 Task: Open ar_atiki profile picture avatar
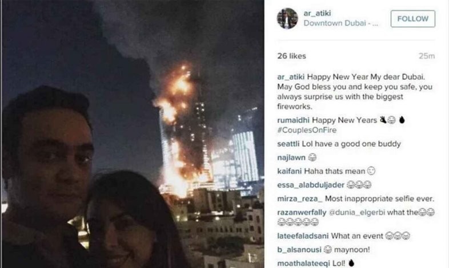pos(287,19)
